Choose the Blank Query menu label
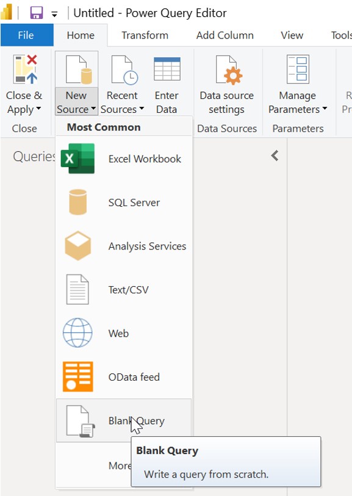352x496 pixels. coord(137,421)
